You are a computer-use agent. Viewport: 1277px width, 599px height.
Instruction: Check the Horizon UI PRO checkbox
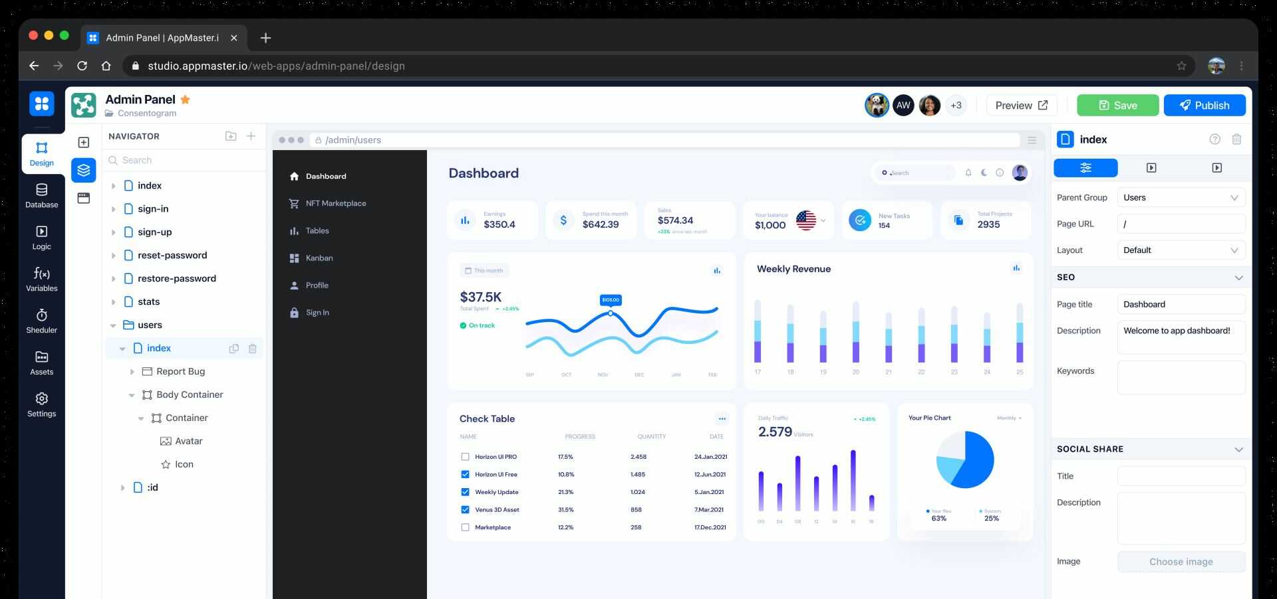[465, 457]
